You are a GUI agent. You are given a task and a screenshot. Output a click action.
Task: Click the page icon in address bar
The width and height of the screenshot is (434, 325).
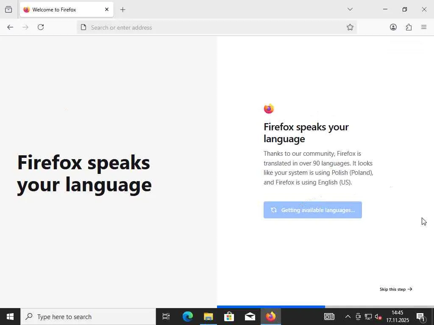[x=83, y=27]
